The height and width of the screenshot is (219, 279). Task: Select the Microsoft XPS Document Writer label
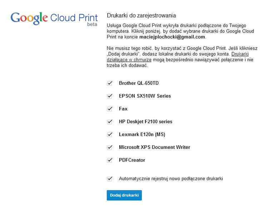point(154,147)
